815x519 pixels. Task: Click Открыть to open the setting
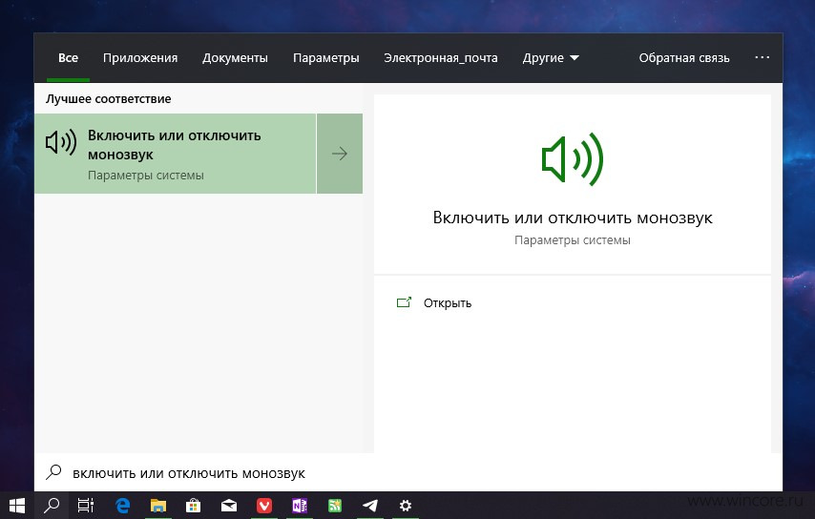[447, 302]
